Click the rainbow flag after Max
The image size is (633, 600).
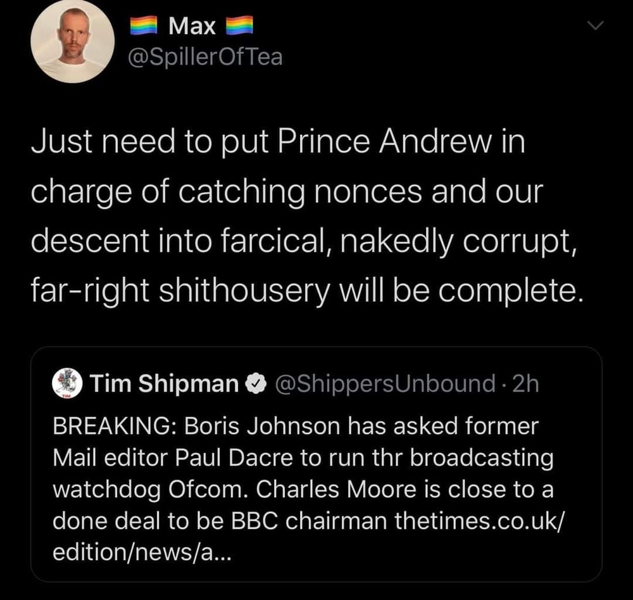(239, 27)
